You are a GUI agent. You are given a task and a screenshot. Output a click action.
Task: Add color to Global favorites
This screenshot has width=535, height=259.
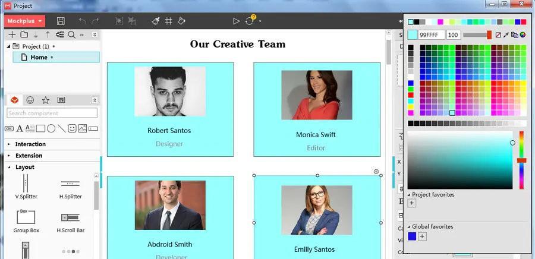click(x=423, y=236)
